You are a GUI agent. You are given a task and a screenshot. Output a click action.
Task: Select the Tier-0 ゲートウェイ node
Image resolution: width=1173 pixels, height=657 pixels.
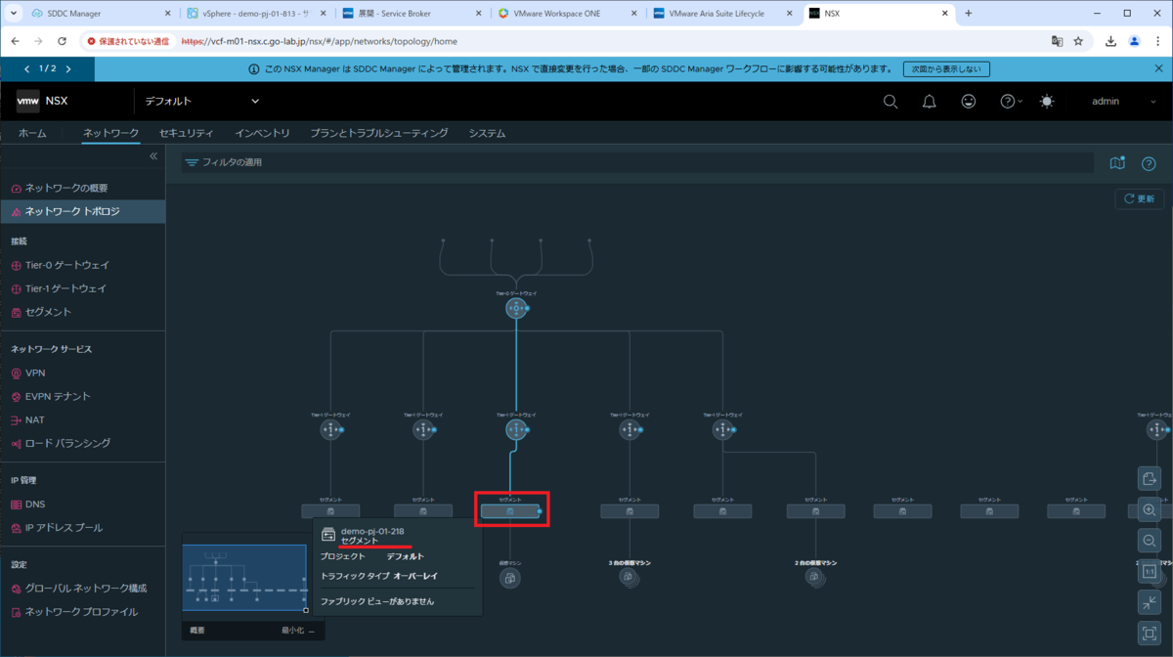[x=516, y=309]
